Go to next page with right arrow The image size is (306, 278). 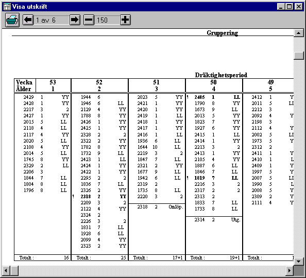75,20
